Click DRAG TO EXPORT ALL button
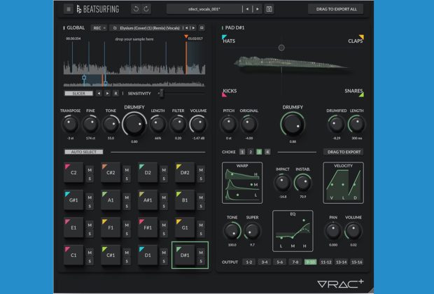The image size is (434, 294). tap(336, 9)
